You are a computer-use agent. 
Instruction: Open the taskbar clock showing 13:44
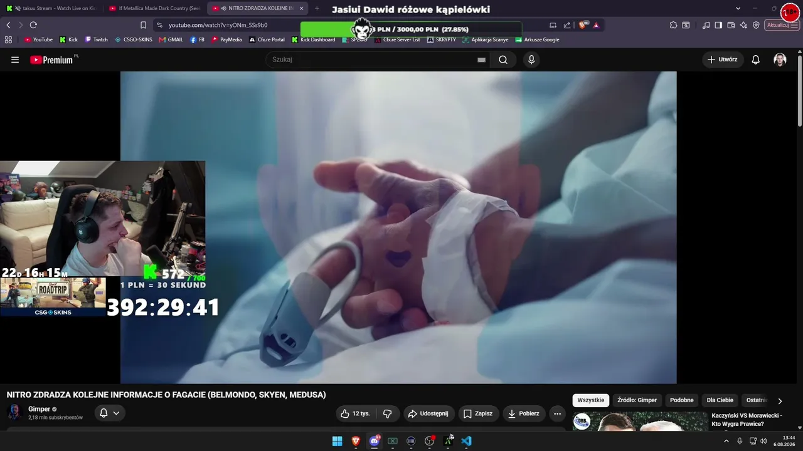(x=784, y=441)
